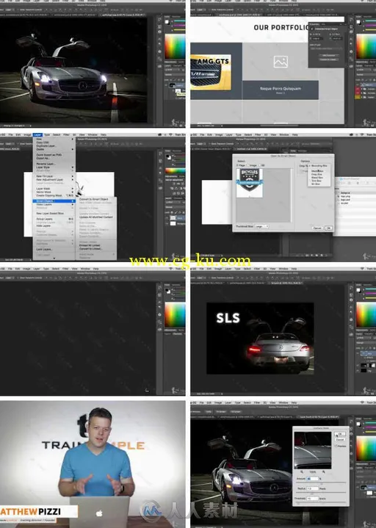This screenshot has width=376, height=528.
Task: Select the 3D radio button
Action: click(x=259, y=165)
